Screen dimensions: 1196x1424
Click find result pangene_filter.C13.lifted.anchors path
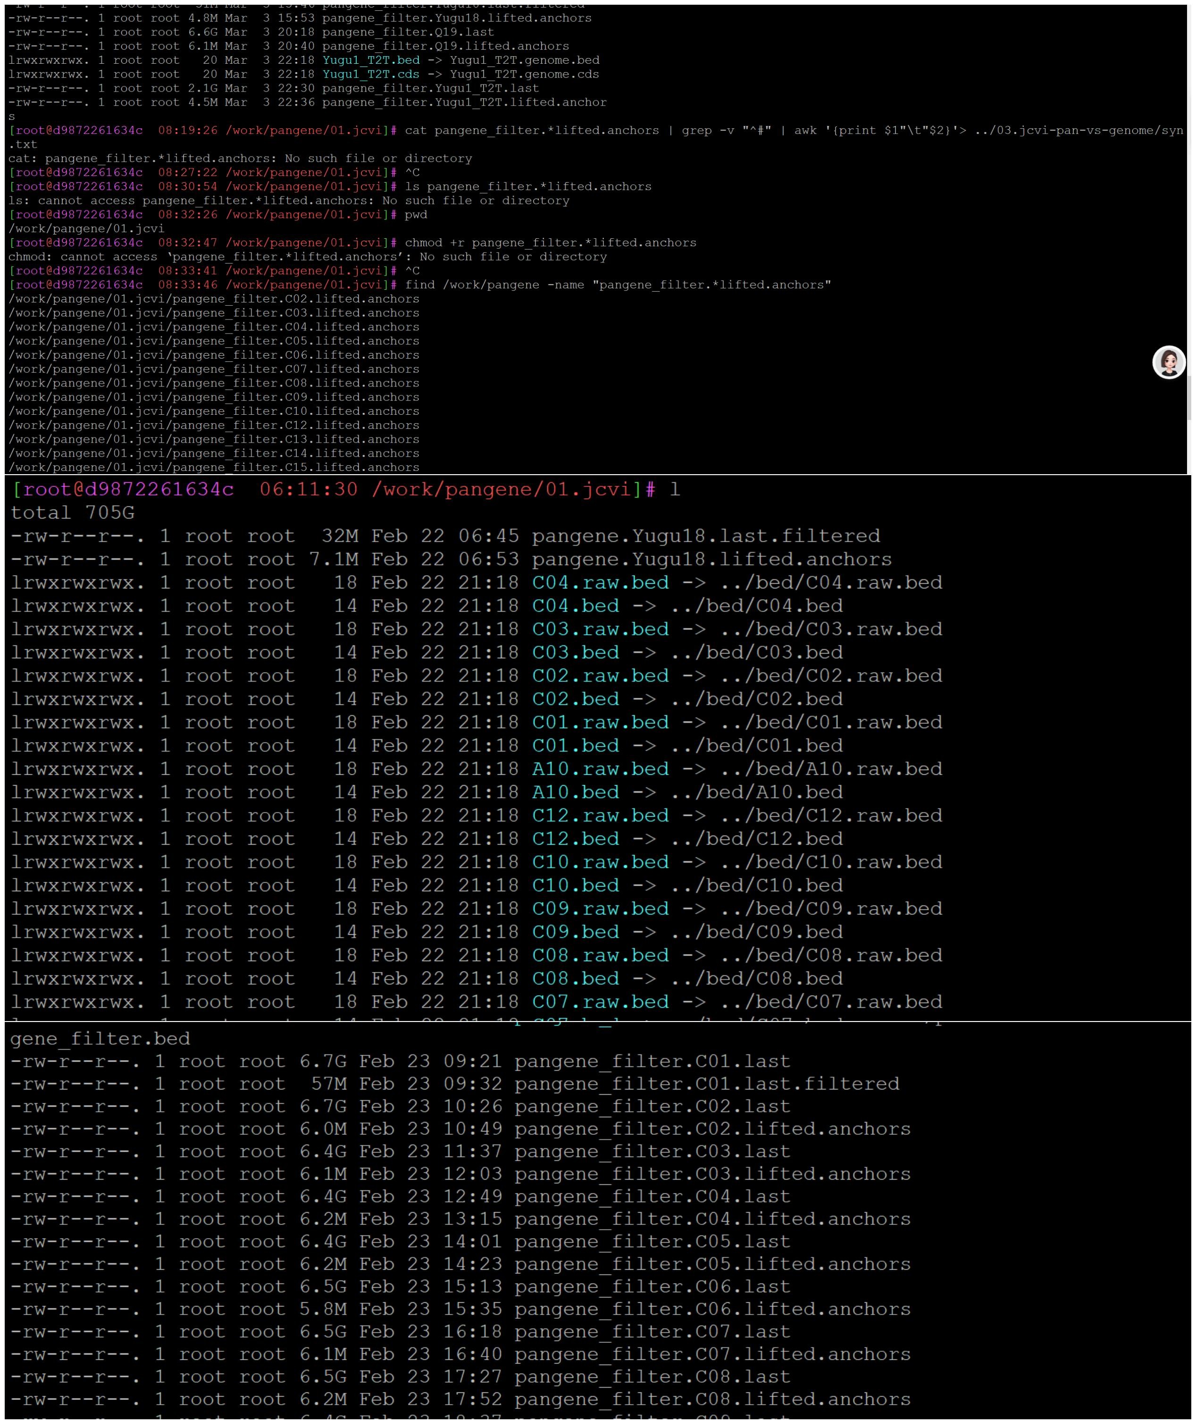pos(214,439)
